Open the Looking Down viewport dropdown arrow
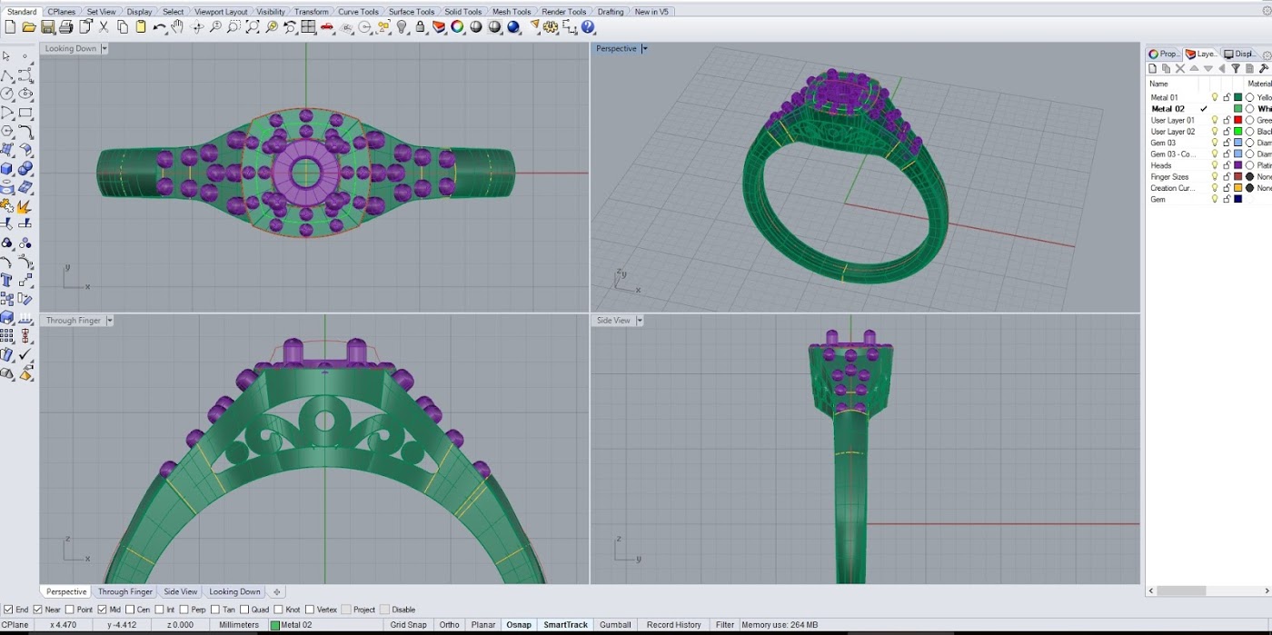 pyautogui.click(x=104, y=49)
